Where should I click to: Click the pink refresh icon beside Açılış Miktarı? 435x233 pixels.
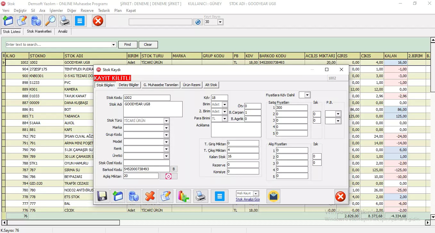[x=168, y=176]
